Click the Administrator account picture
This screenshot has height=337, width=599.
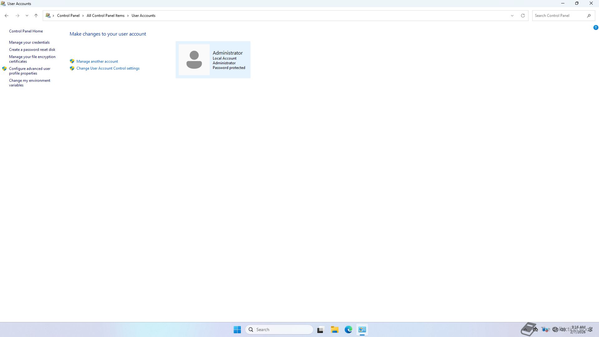(x=194, y=60)
